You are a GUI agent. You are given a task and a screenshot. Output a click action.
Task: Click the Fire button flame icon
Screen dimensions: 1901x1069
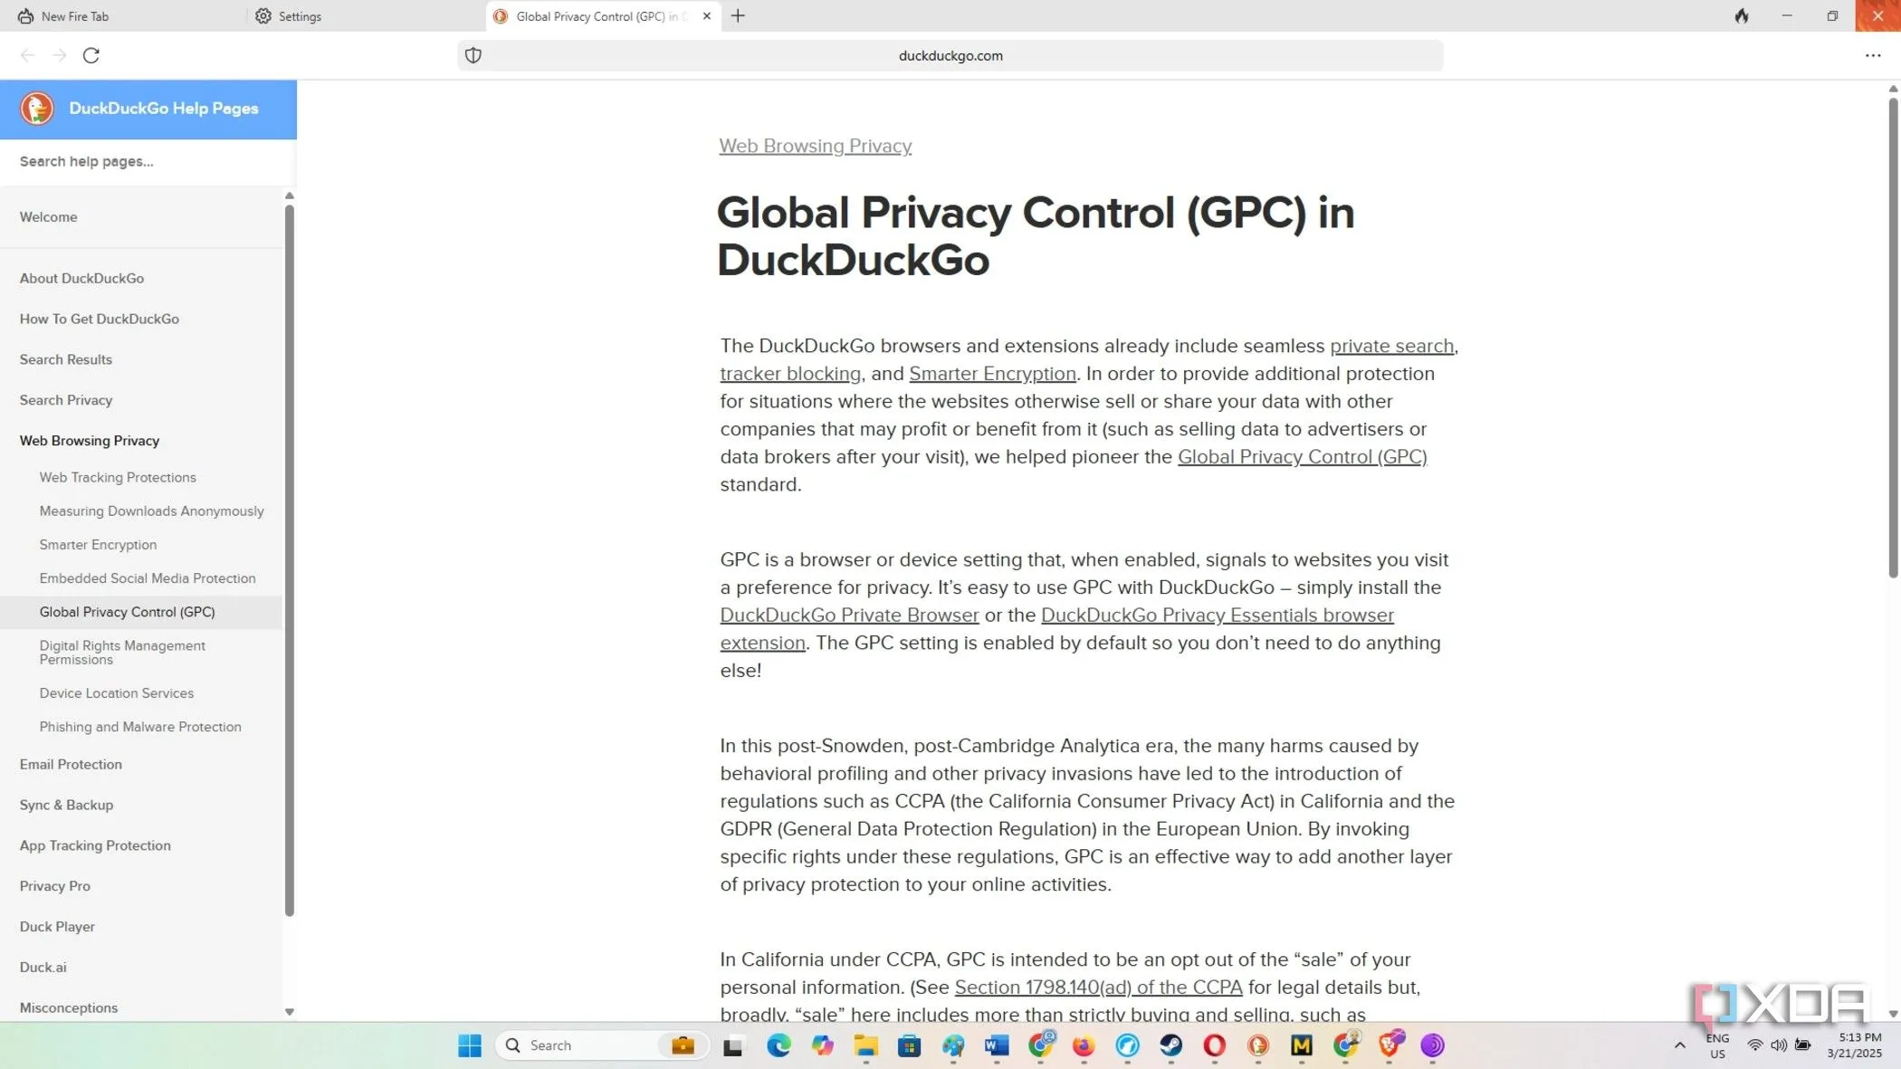(x=1742, y=16)
